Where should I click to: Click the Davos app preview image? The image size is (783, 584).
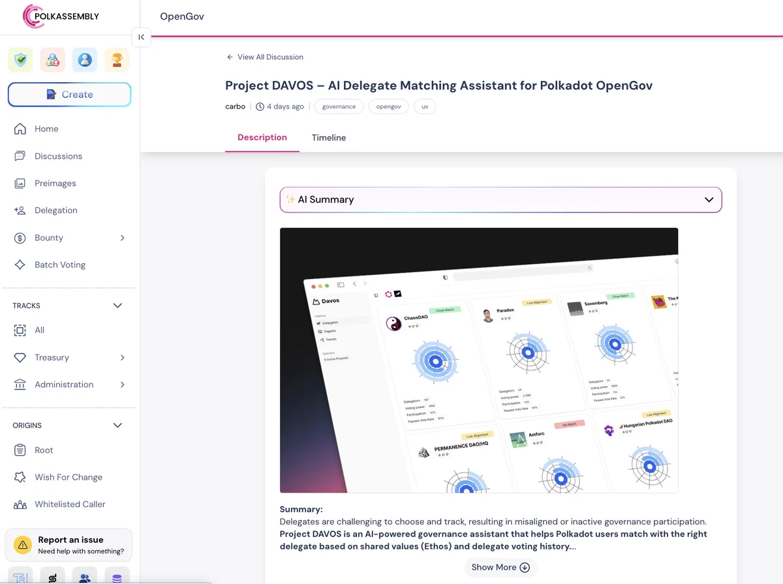point(479,360)
